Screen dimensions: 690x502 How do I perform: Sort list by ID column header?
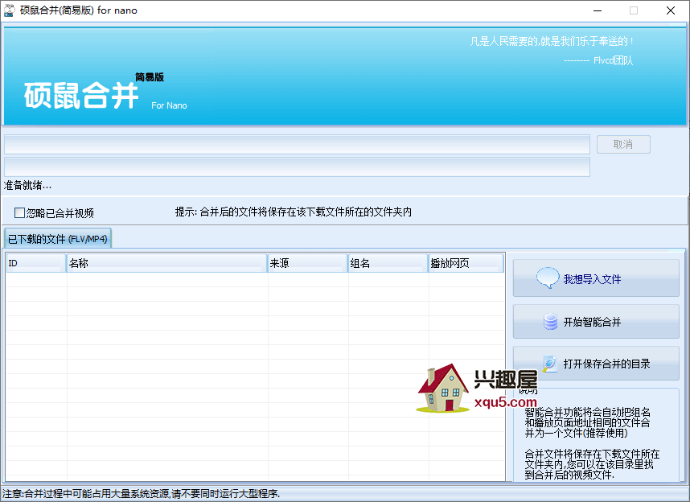click(36, 263)
